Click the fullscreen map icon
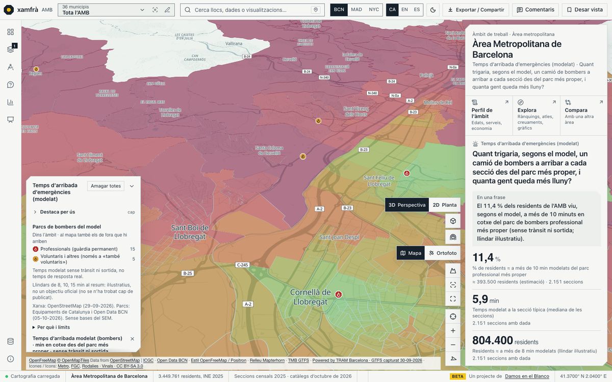Screen dimensions: 612x382 (453, 299)
